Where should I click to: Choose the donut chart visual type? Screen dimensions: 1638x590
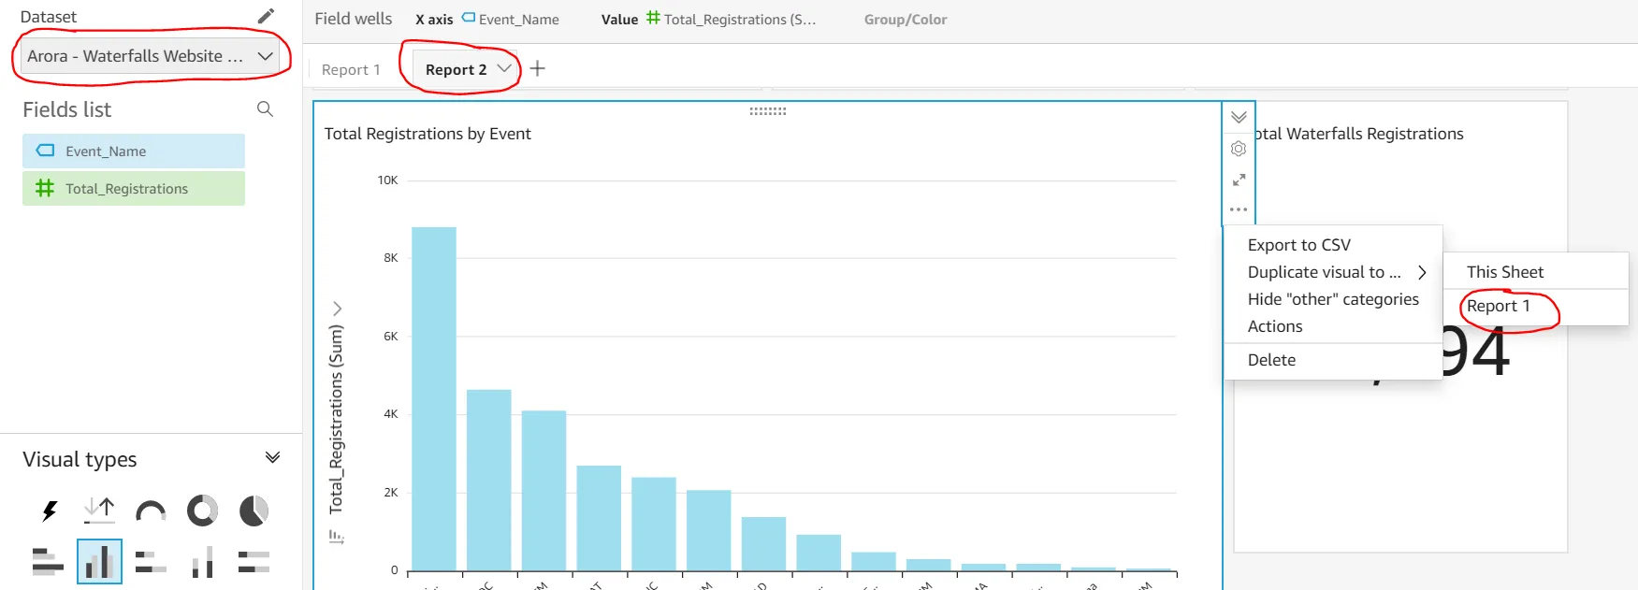point(202,511)
